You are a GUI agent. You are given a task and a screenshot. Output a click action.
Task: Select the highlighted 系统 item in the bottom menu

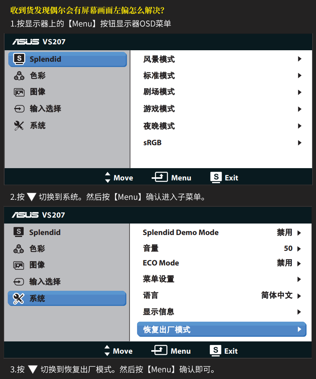67,298
